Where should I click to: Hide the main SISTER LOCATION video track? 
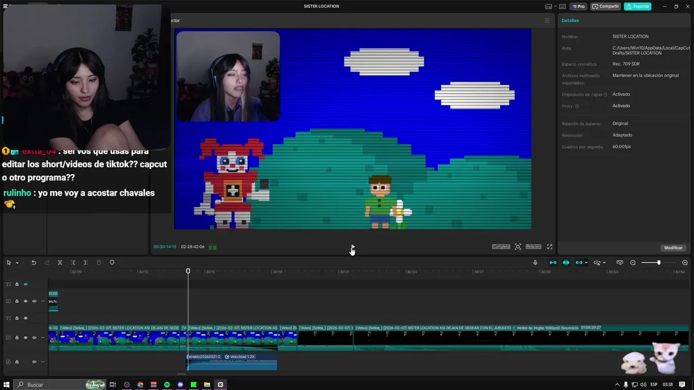(x=25, y=337)
